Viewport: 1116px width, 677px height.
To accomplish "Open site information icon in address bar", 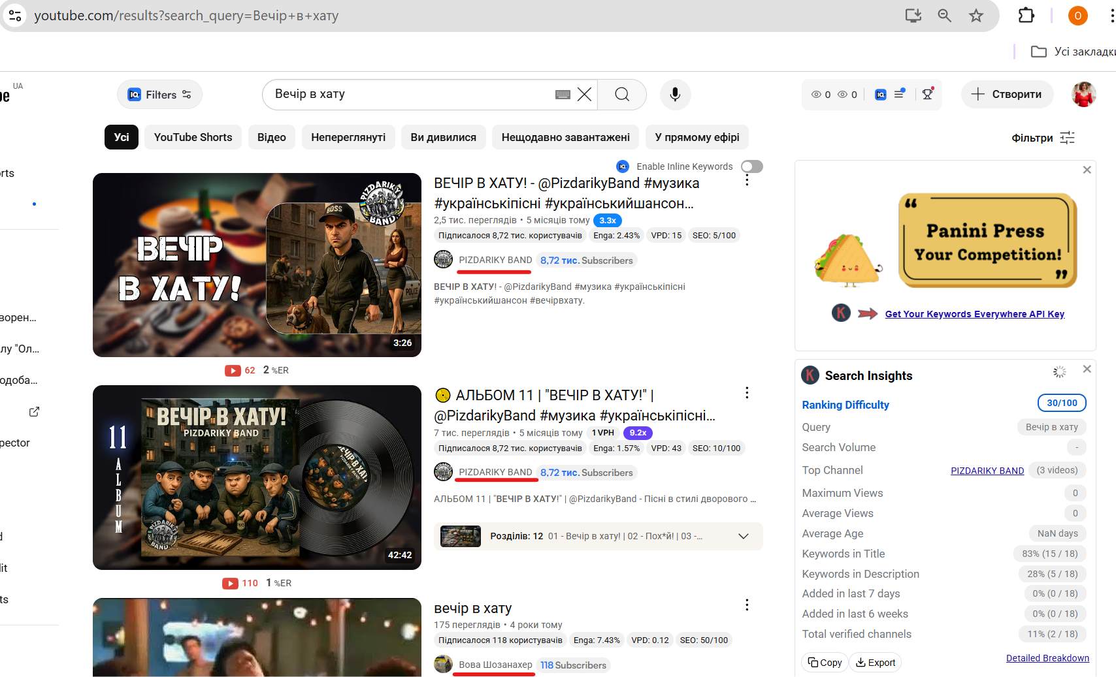I will tap(15, 16).
